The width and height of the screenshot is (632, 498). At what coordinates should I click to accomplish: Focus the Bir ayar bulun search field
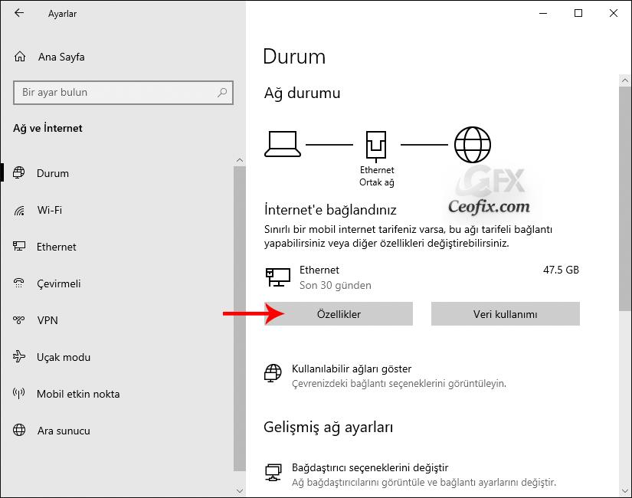[123, 93]
